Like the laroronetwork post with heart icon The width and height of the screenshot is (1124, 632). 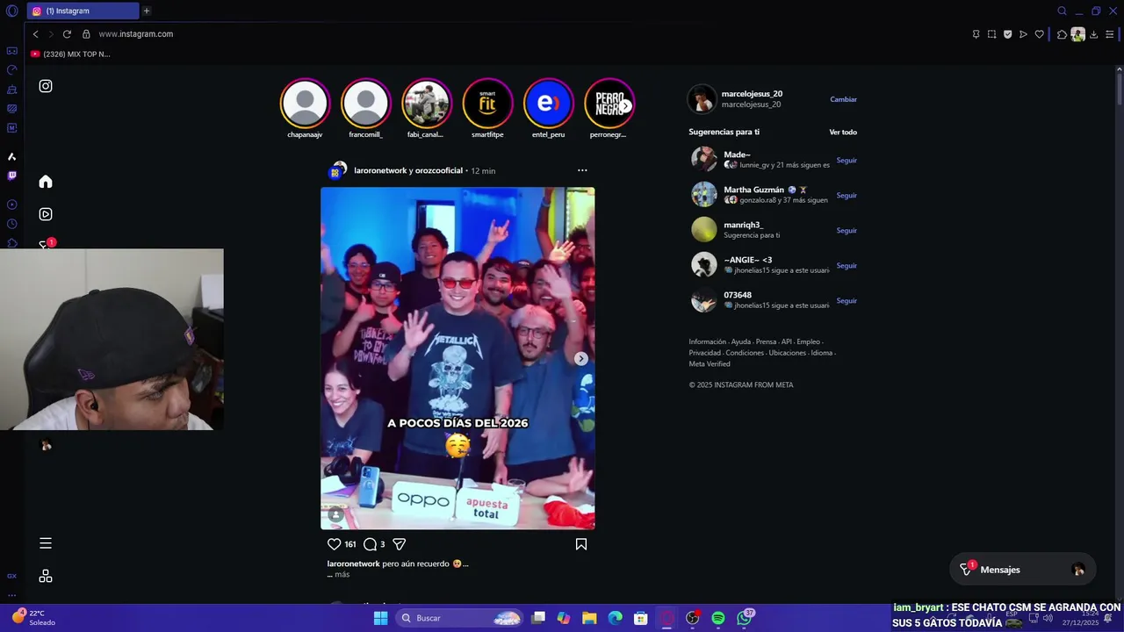pos(334,544)
